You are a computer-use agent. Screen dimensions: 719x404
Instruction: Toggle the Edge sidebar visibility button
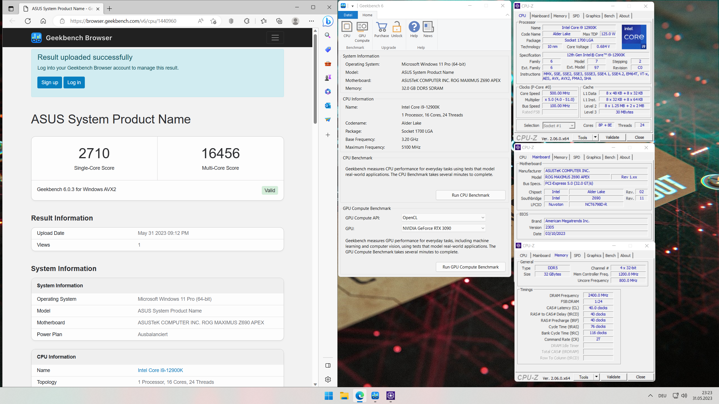point(328,365)
